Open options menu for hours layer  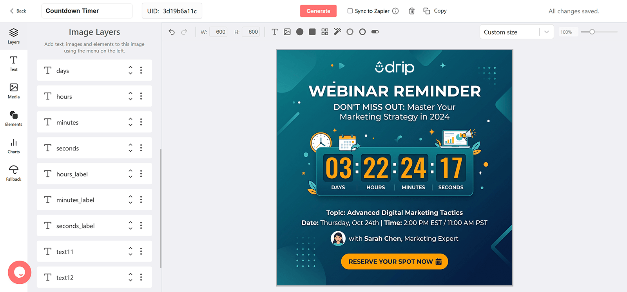141,96
